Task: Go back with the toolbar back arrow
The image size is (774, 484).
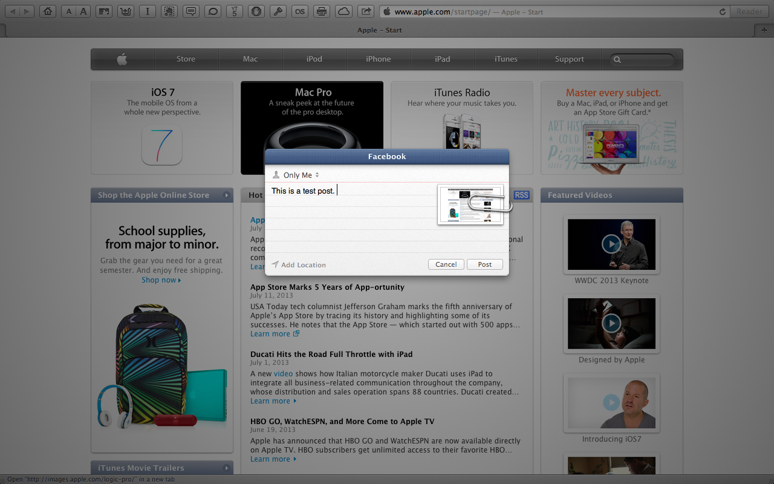Action: pyautogui.click(x=12, y=11)
